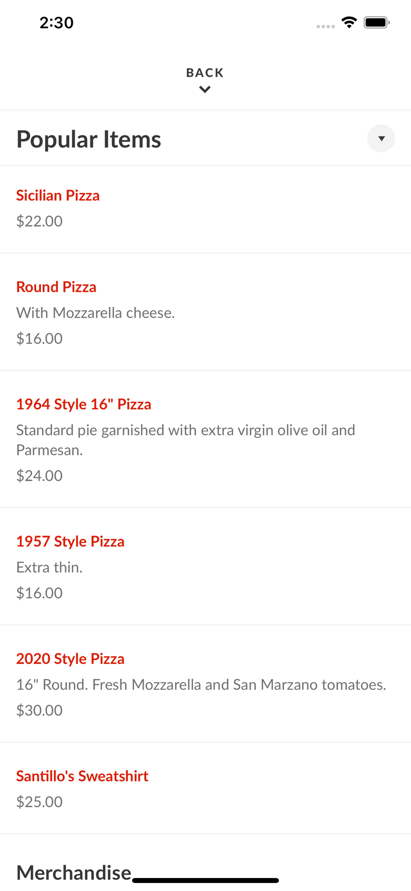Tap the Popular Items section heading
411x891 pixels.
89,139
